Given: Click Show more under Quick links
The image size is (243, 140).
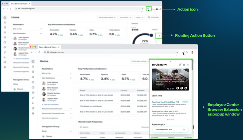Looking at the screenshot, I should coord(170,120).
